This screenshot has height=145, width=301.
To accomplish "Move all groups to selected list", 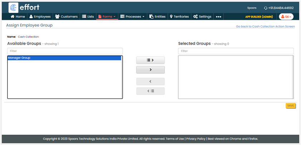I will click(x=150, y=60).
